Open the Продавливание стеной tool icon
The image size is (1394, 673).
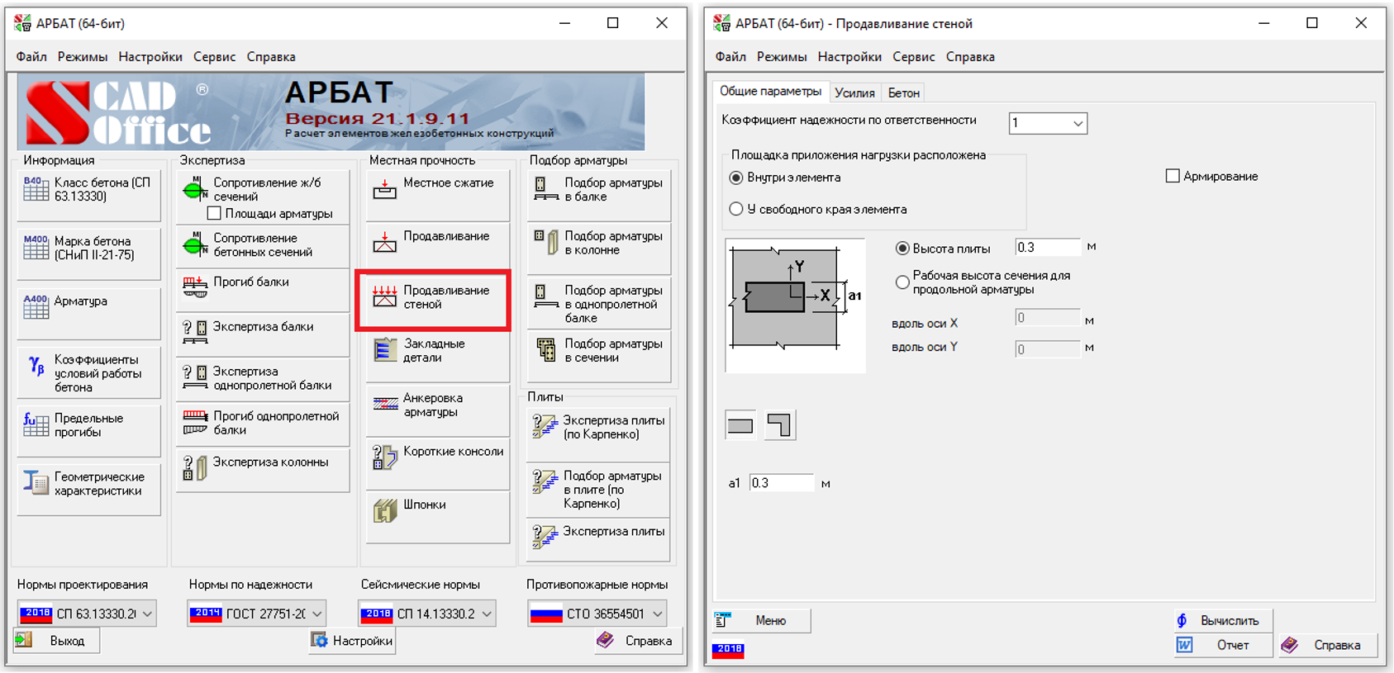pos(384,296)
